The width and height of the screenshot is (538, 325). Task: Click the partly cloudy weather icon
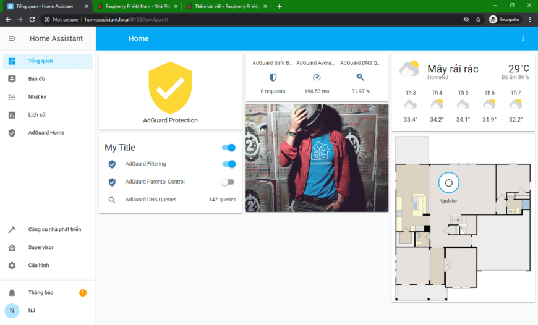[x=409, y=69]
